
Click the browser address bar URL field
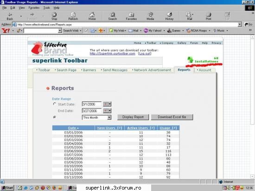coord(125,25)
